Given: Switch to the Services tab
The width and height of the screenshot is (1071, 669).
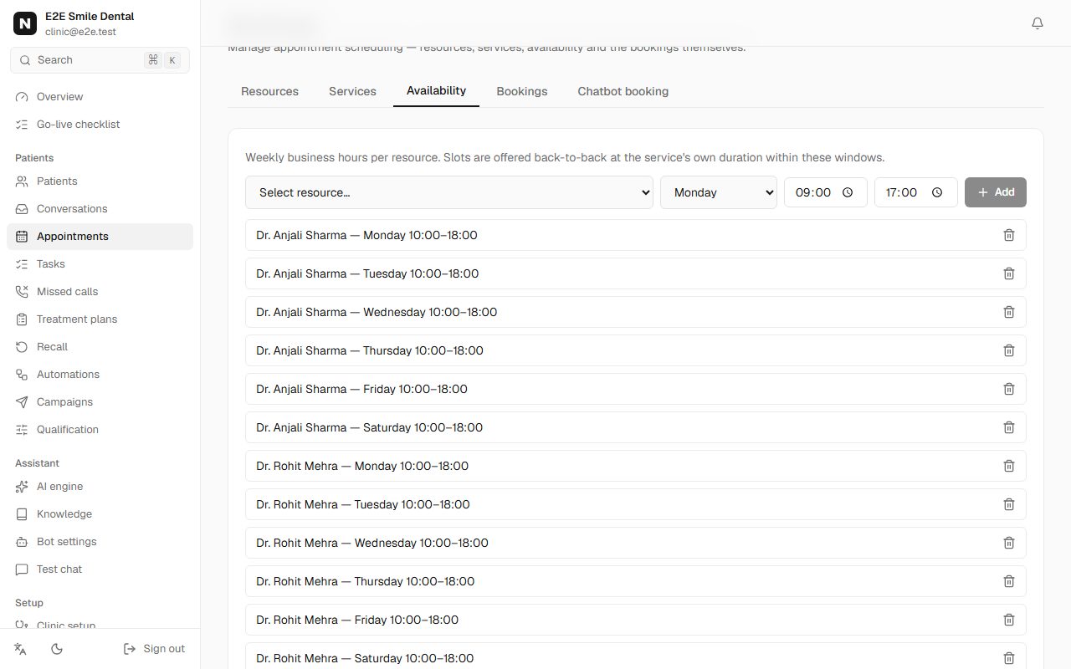Looking at the screenshot, I should click(x=352, y=91).
